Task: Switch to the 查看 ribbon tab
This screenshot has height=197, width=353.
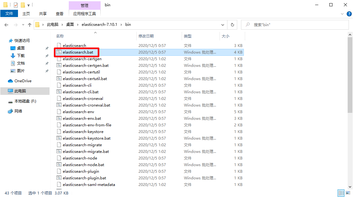Action: (x=59, y=14)
